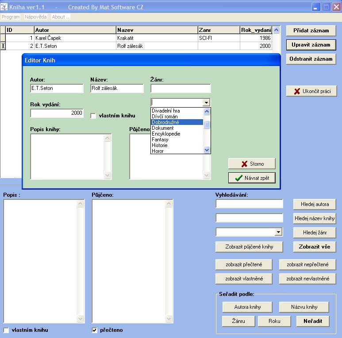The image size is (342, 338).
Task: Select Dobrodružné from the genre list
Action: point(177,122)
